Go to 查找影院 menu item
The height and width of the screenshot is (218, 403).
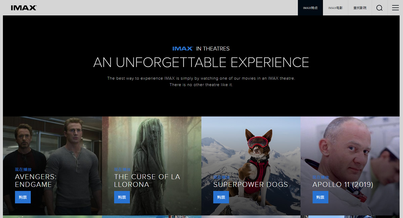pos(360,8)
